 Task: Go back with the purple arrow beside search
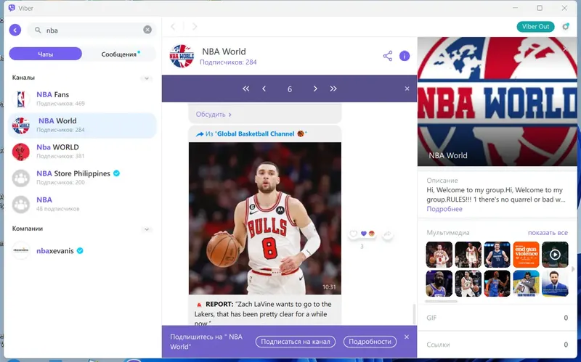tap(15, 30)
